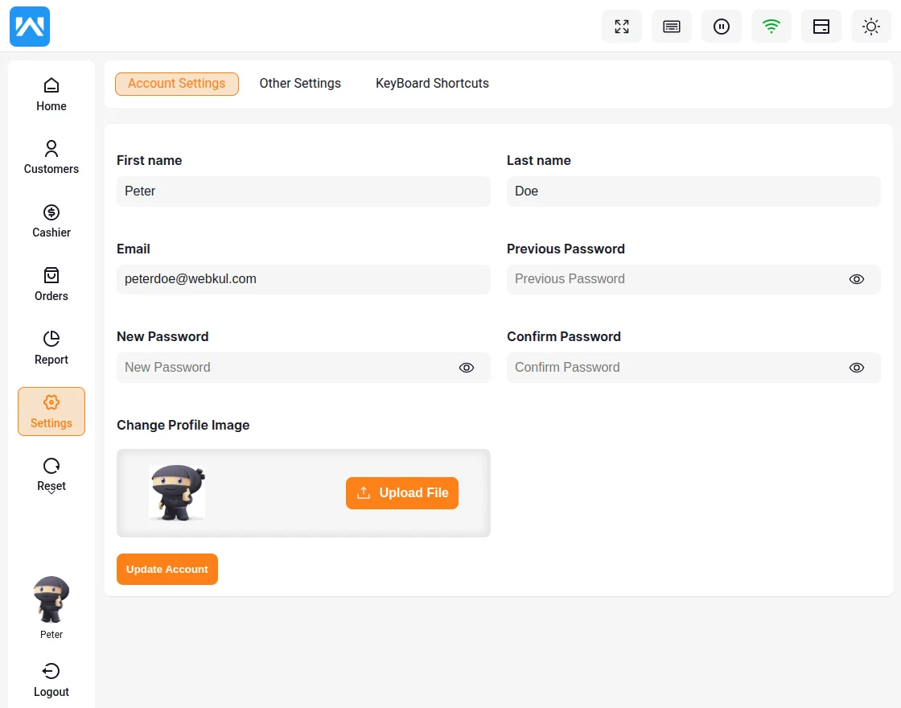This screenshot has width=901, height=708.
Task: Go to Home in the sidebar
Action: pos(51,94)
